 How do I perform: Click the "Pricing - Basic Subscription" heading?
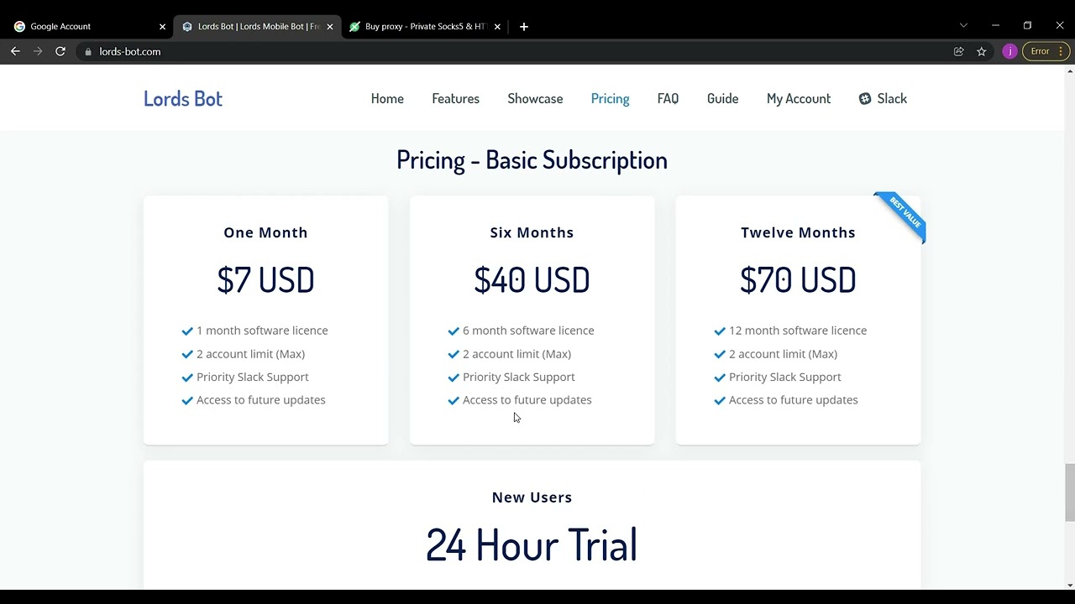(x=532, y=160)
